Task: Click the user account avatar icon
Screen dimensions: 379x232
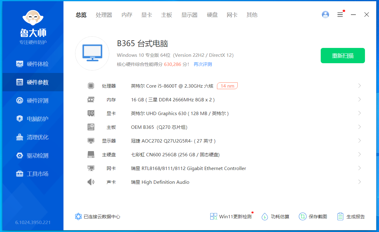Action: pyautogui.click(x=326, y=14)
